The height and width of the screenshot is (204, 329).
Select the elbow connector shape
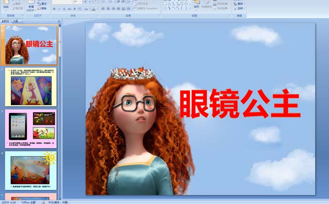[173, 4]
